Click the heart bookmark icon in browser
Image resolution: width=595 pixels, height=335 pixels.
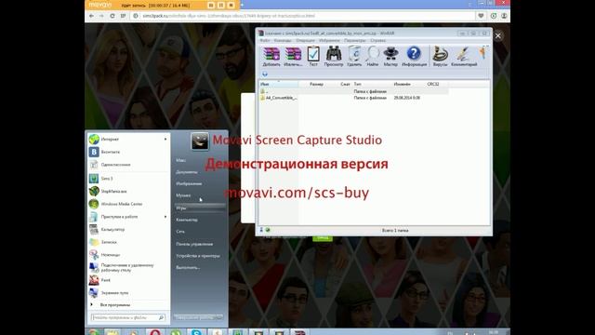[x=481, y=16]
